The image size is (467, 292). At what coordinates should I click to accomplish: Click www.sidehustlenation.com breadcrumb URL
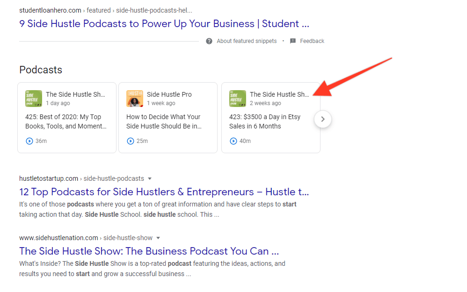point(86,238)
